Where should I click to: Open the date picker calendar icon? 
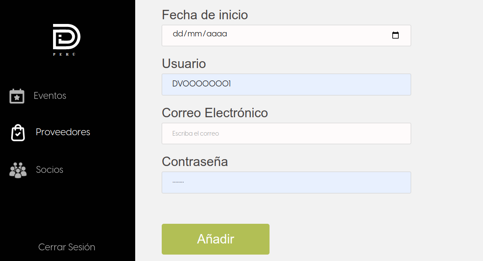[395, 35]
